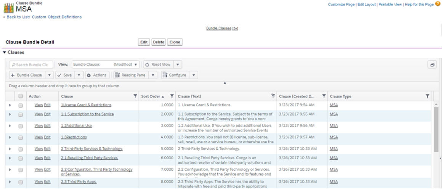This screenshot has height=191, width=446.
Task: Open the Customize Page link
Action: 341,5
